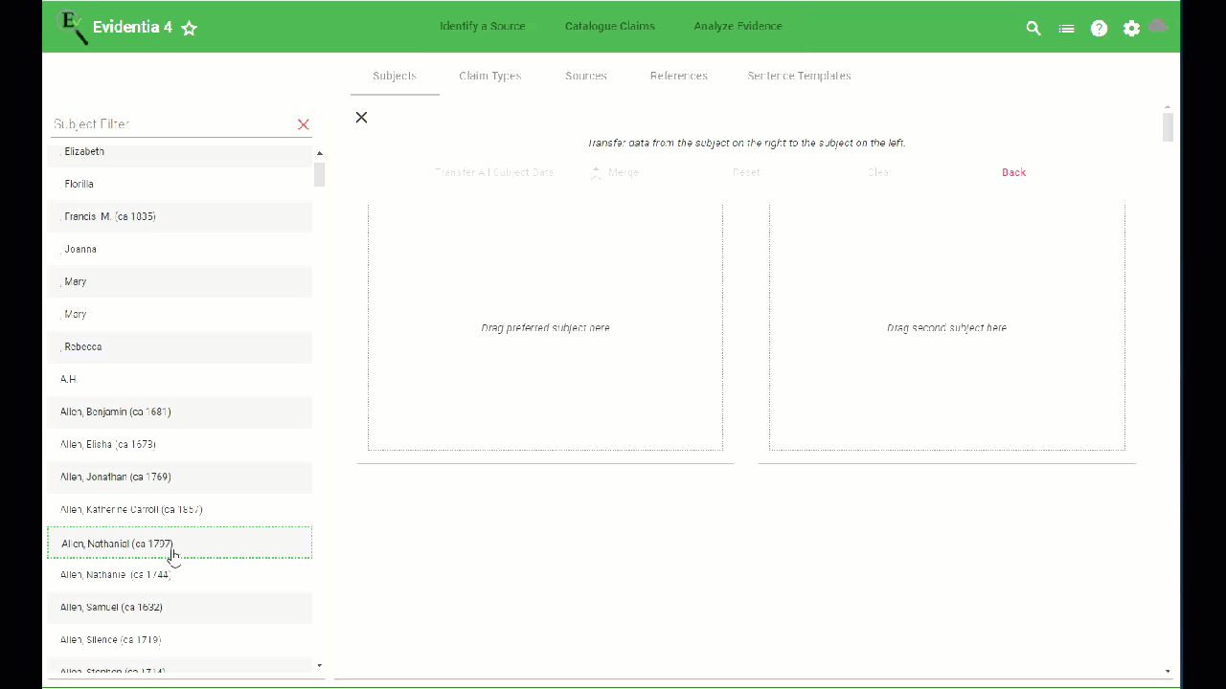Select Allen, Elisha (ca 1673)
Image resolution: width=1226 pixels, height=689 pixels.
point(180,444)
